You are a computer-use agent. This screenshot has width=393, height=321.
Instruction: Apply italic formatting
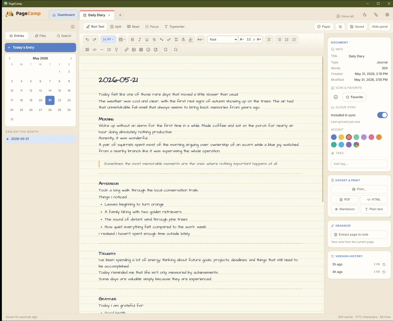[x=140, y=40]
